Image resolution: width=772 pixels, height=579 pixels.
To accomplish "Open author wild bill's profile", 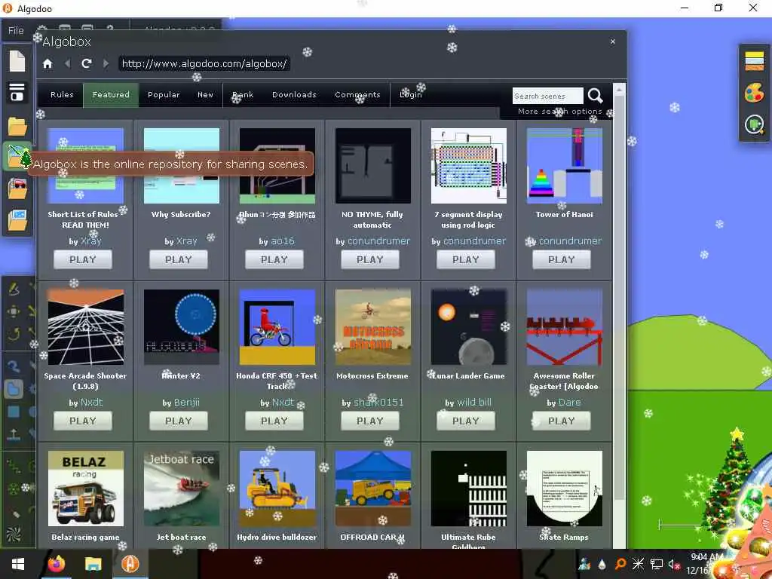I will (x=474, y=403).
